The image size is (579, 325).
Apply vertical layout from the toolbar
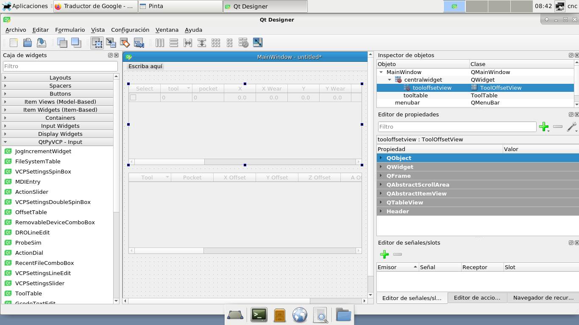(173, 42)
